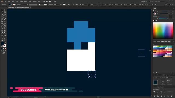Click the Make Mask button
The width and height of the screenshot is (175, 98).
click(x=169, y=81)
